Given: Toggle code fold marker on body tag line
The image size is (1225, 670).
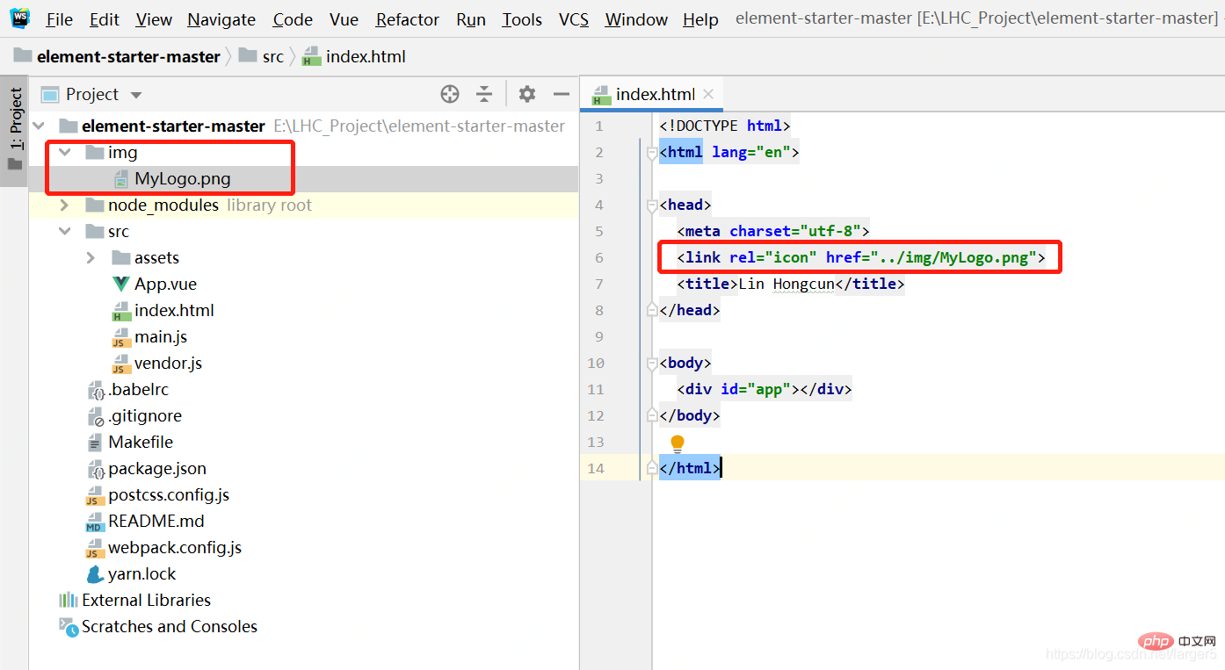Looking at the screenshot, I should click(x=651, y=364).
